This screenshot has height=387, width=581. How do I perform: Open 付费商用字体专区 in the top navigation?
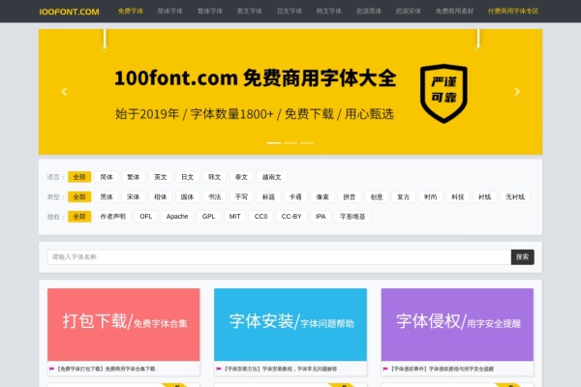coord(513,11)
